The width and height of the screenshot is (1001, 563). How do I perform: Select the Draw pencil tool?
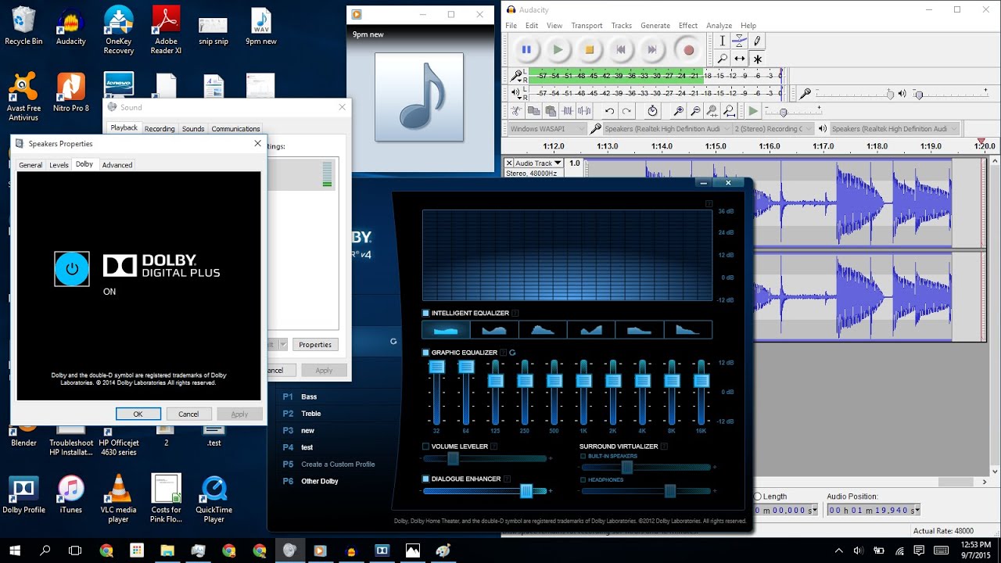tap(757, 41)
